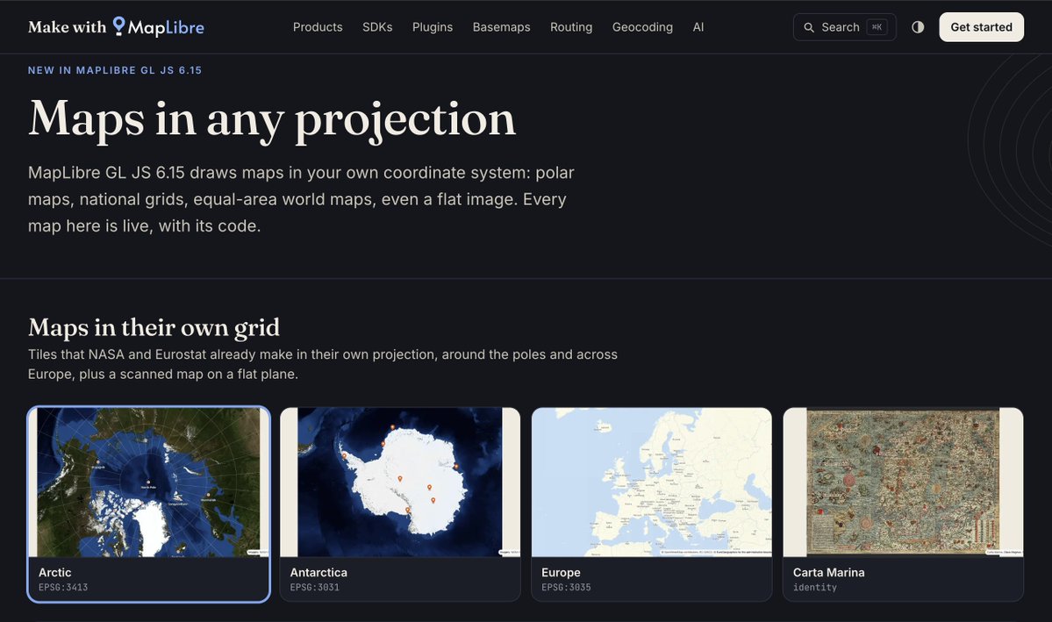Select the Carta Marina map thumbnail
1052x622 pixels.
[903, 482]
